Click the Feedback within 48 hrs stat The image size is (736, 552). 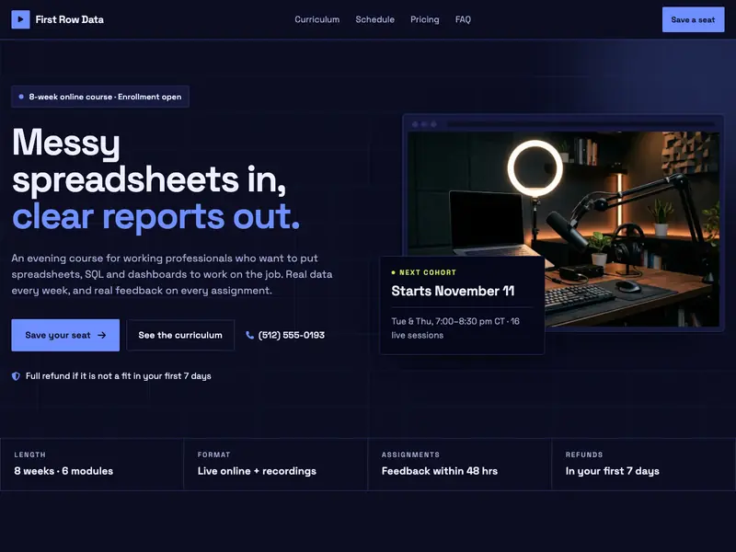pos(440,471)
